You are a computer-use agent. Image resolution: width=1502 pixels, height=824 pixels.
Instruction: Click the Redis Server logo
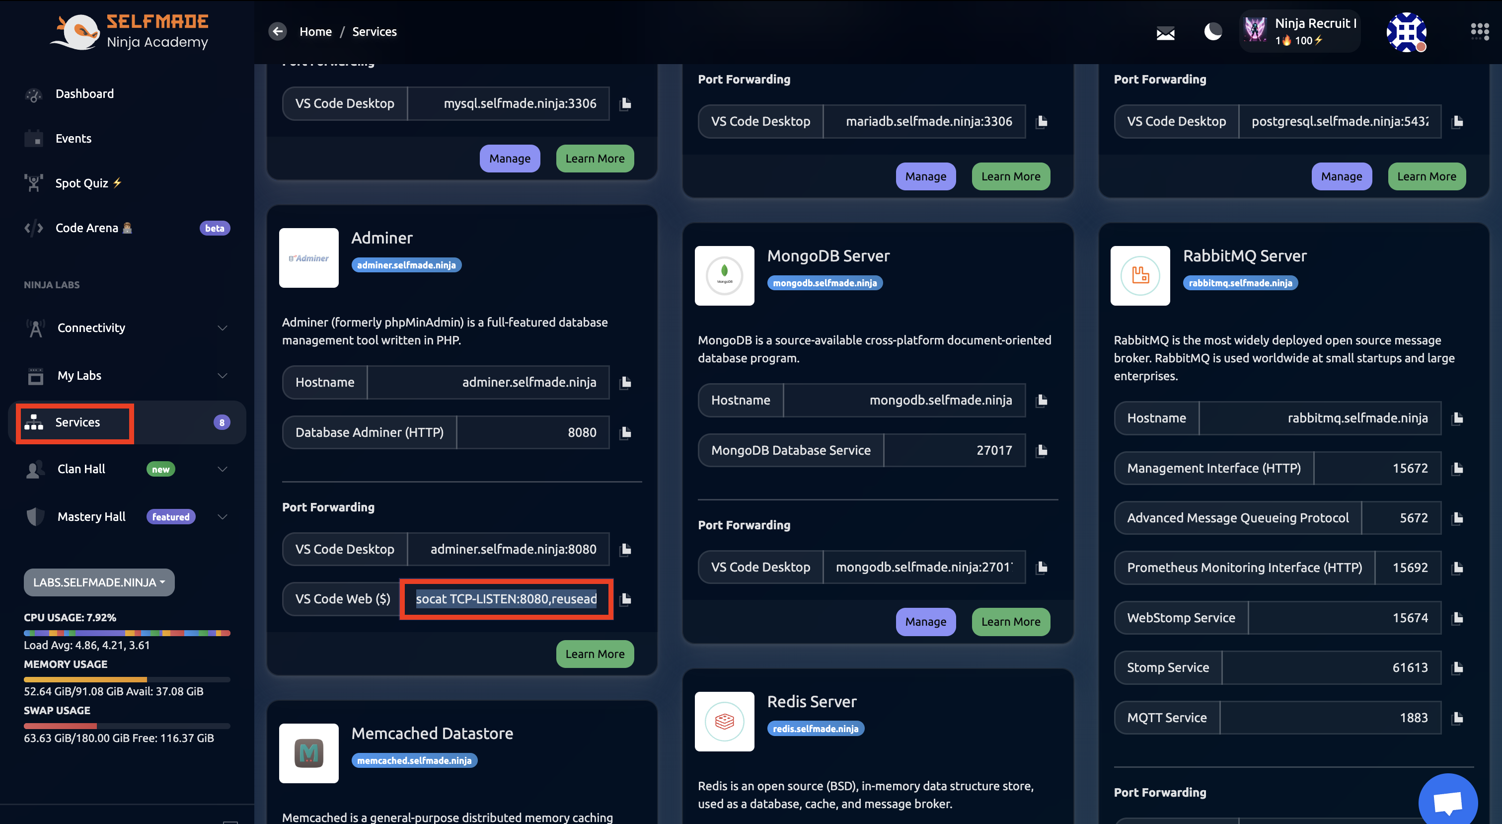(724, 721)
